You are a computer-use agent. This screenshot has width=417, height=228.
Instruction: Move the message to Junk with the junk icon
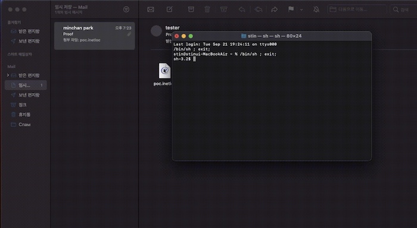point(223,9)
